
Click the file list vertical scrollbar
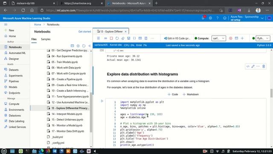pos(91,113)
